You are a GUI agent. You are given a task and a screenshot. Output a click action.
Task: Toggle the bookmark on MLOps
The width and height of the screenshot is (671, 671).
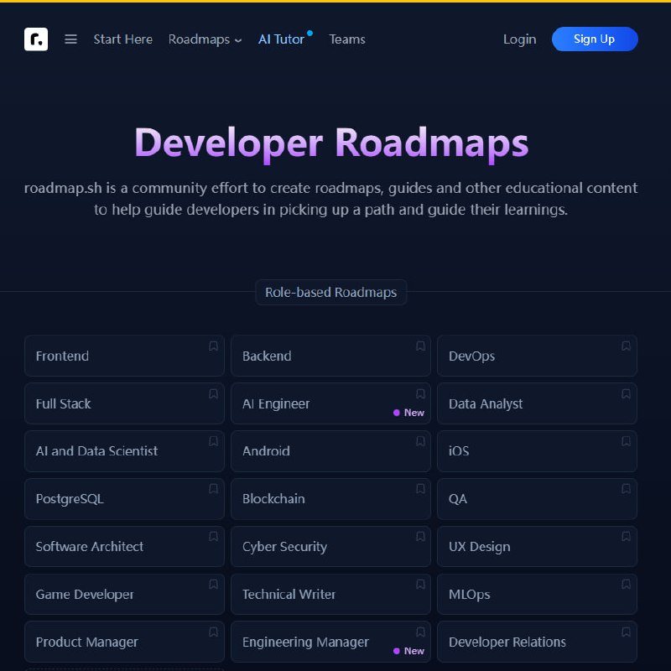626,584
